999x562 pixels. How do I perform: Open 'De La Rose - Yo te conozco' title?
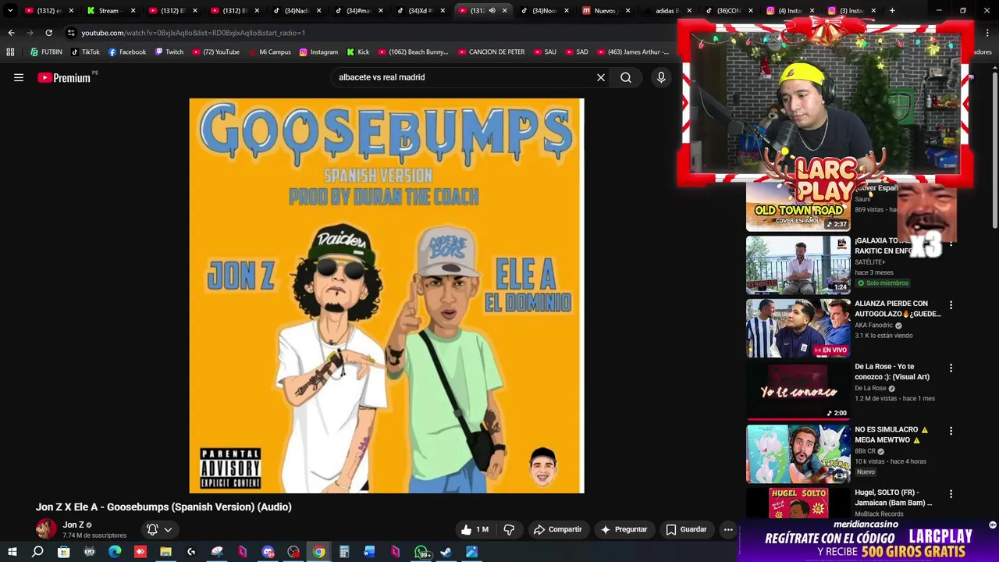(891, 372)
